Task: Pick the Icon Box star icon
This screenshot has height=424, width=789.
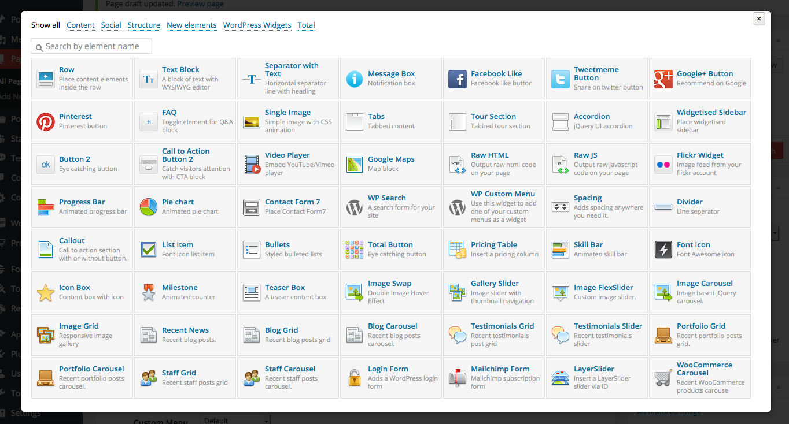Action: tap(46, 292)
